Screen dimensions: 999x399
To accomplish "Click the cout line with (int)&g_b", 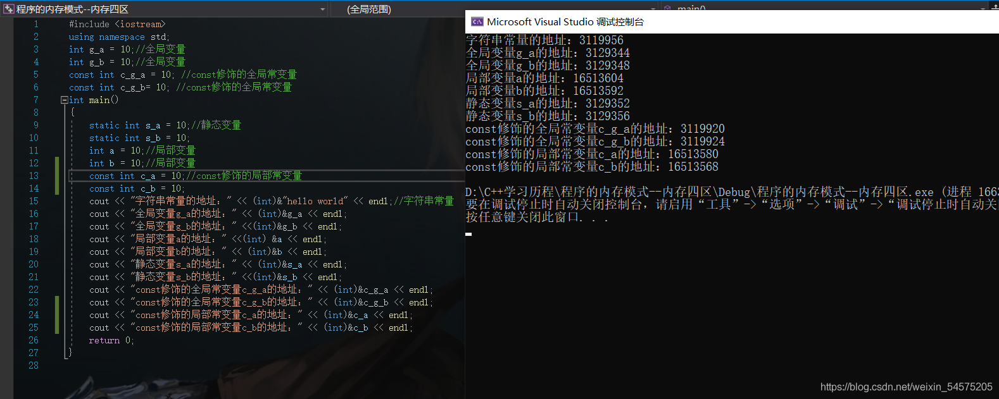I will click(x=216, y=226).
